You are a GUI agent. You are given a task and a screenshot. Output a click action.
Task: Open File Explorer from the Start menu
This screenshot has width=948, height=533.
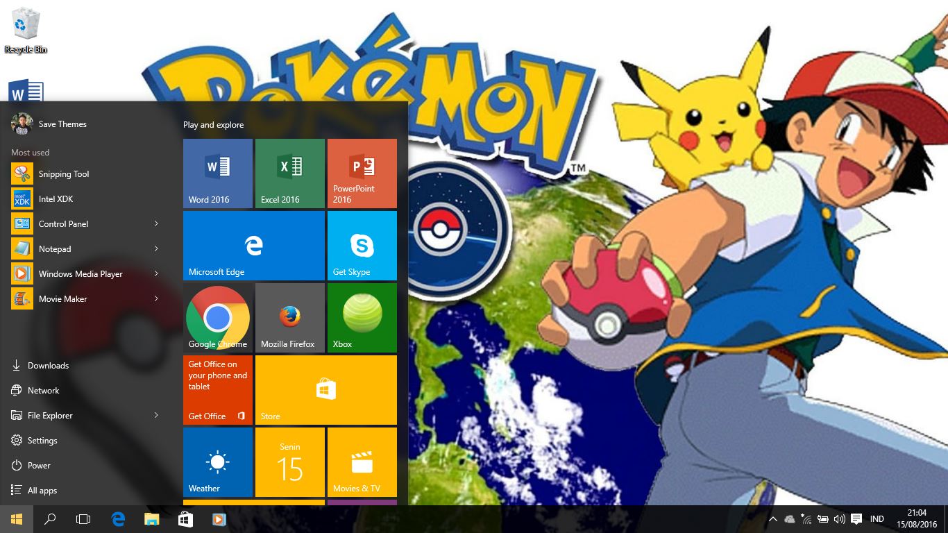tap(86, 416)
